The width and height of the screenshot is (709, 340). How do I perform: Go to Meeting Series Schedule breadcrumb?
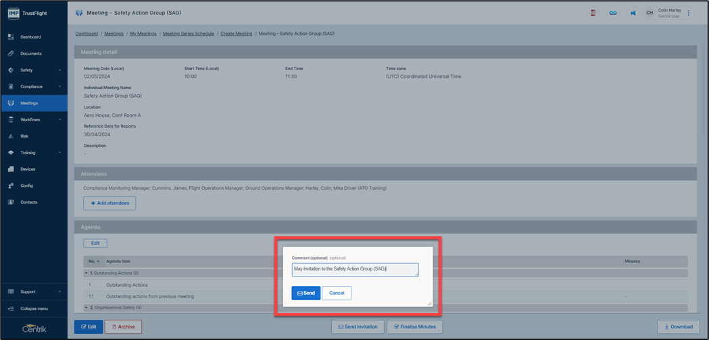pos(188,34)
